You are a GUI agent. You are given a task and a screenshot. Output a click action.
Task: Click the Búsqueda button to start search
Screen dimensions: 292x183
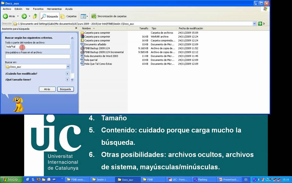click(x=65, y=89)
